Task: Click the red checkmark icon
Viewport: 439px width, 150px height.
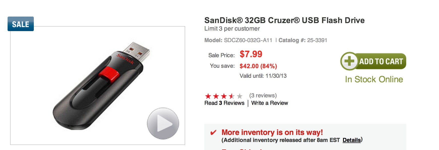Action: tap(213, 132)
